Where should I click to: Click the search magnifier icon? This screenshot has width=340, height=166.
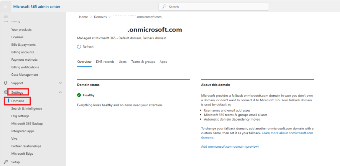click(x=165, y=7)
